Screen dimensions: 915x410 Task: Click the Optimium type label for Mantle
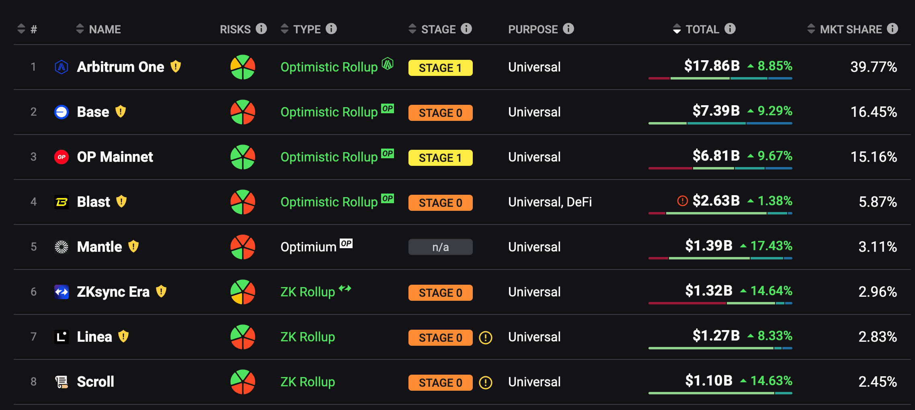pyautogui.click(x=308, y=247)
